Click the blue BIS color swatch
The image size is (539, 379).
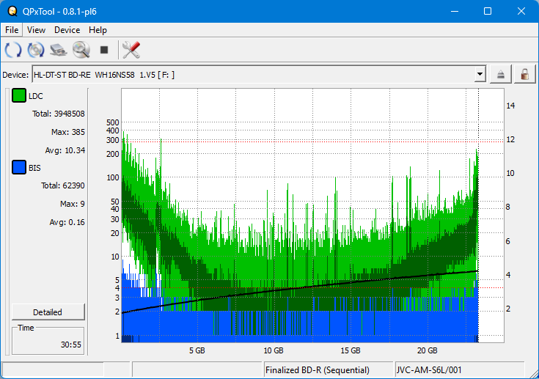click(19, 168)
